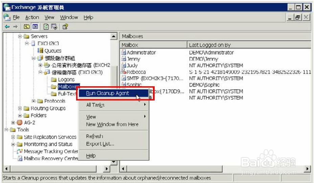Click the Export List toolbar icon
This screenshot has width=314, height=183.
pos(54,26)
